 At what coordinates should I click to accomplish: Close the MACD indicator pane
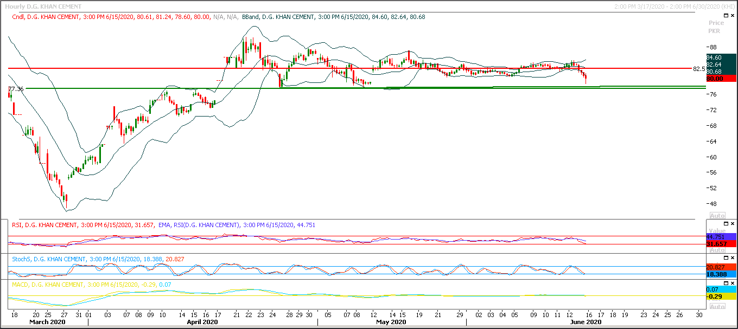(x=732, y=283)
